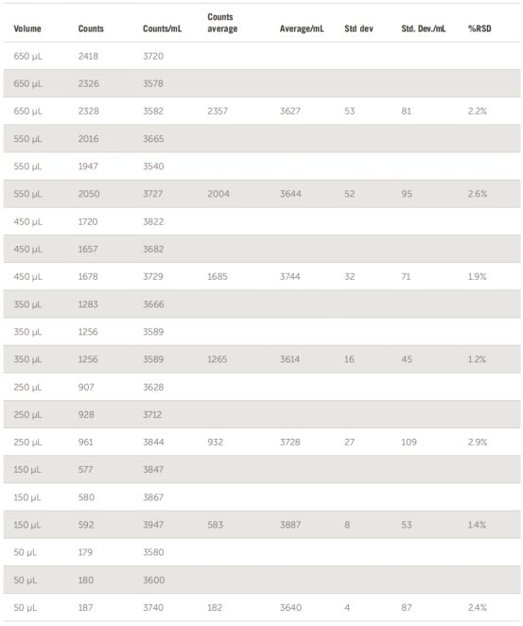The width and height of the screenshot is (523, 626).
Task: Select the 2.4% RSD value
Action: 477,608
